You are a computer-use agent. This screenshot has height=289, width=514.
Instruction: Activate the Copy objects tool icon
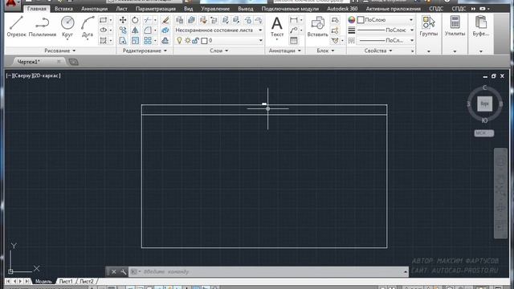click(x=123, y=31)
